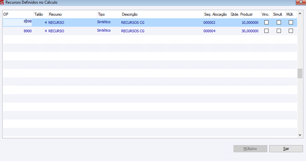Check Múlt. box for OP 8998
This screenshot has height=161, width=306.
[291, 22]
